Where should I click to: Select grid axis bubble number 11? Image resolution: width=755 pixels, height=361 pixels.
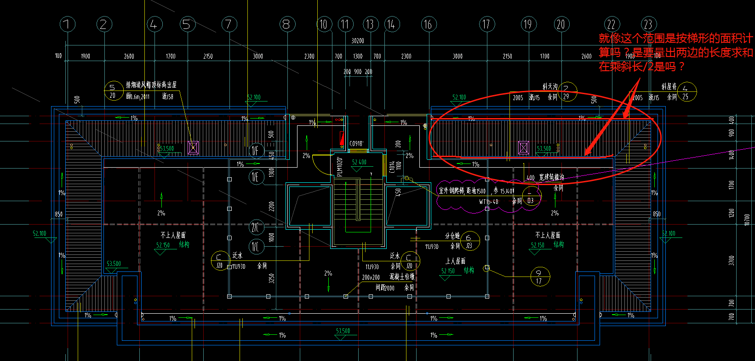(345, 24)
